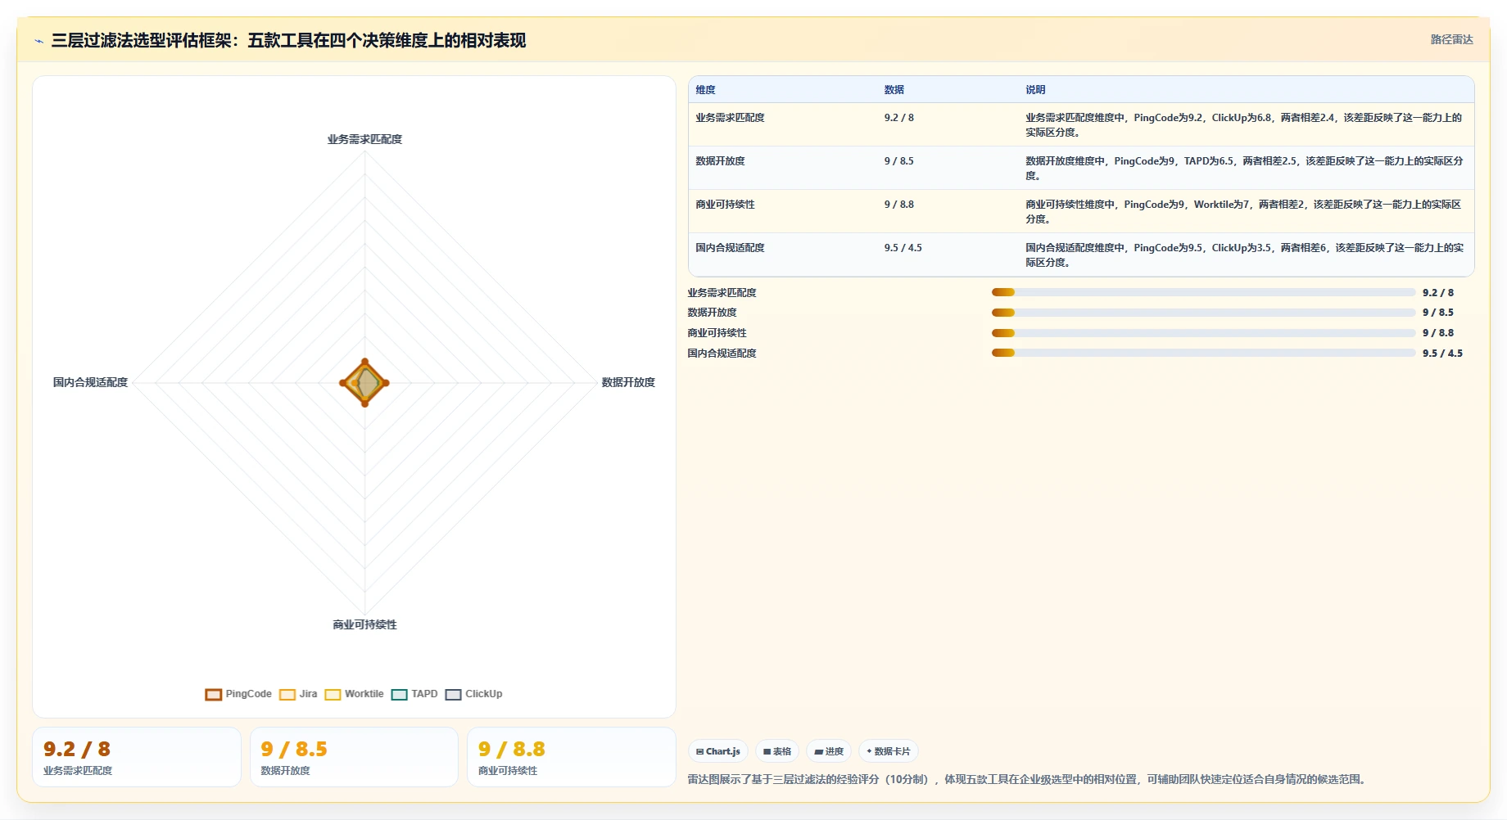Click the 国内合规适配度 radar axis label

tap(90, 382)
